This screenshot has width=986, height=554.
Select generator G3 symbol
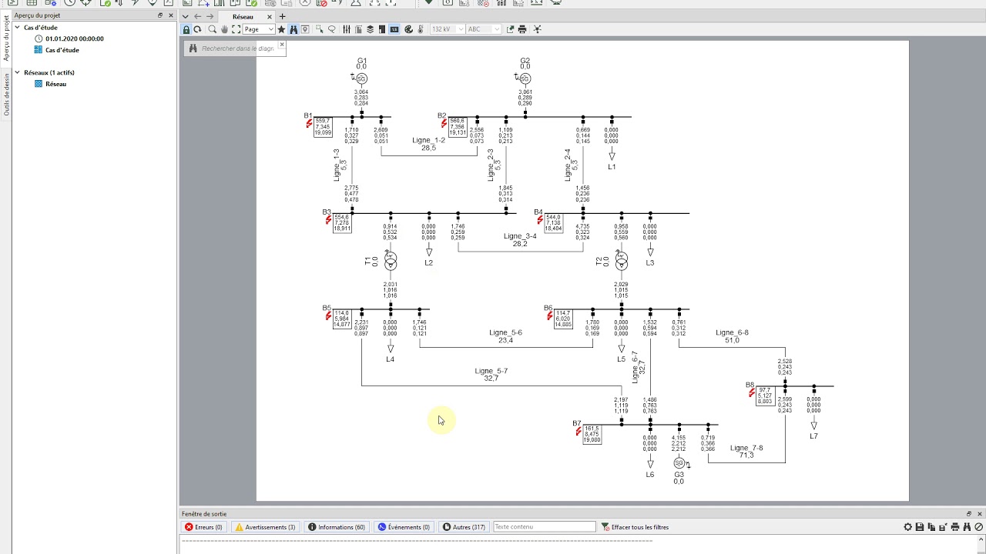[679, 463]
